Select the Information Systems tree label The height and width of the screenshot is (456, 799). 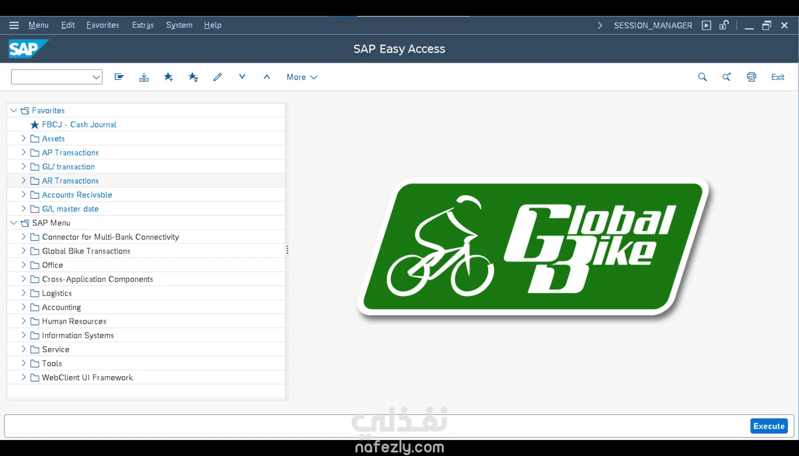[78, 336]
